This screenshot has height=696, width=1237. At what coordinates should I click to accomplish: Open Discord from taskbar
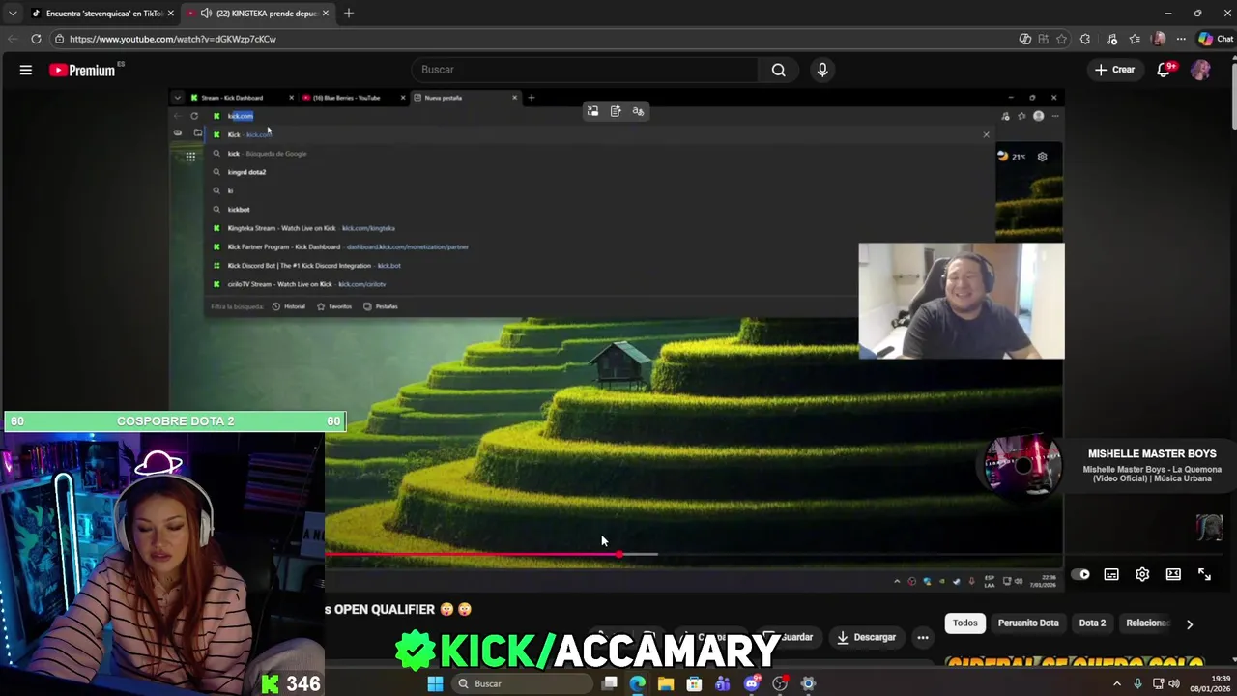pos(751,683)
